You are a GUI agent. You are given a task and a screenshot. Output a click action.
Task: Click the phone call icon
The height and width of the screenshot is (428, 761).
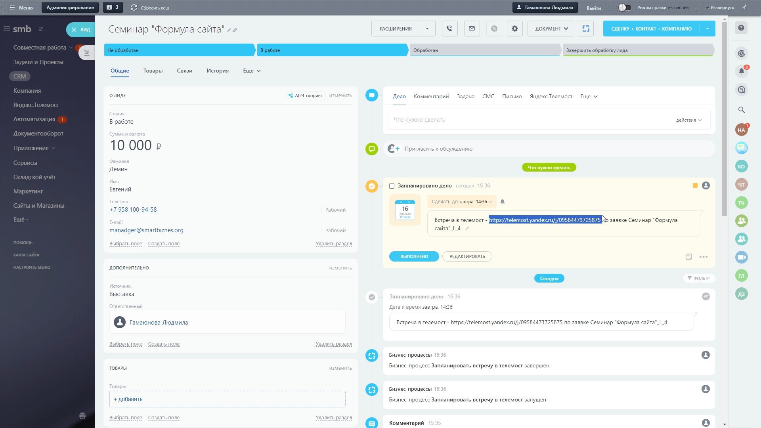click(x=449, y=29)
